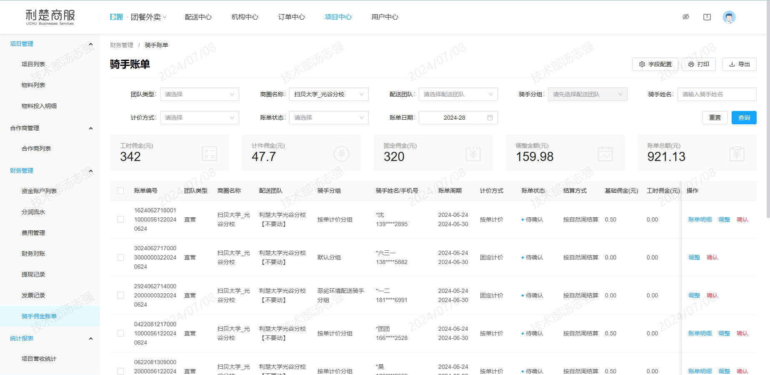Viewport: 770px width, 375px height.
Task: Focus the 骑手姓名 input field
Action: coord(717,94)
